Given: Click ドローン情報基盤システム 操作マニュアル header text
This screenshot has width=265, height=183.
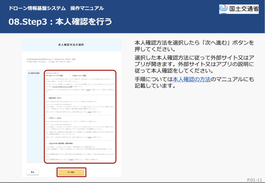Looking at the screenshot, I should pos(56,8).
